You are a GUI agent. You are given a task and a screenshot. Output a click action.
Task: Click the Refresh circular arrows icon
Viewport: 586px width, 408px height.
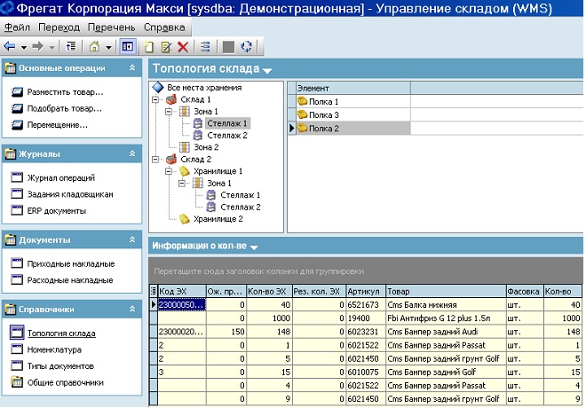(246, 47)
